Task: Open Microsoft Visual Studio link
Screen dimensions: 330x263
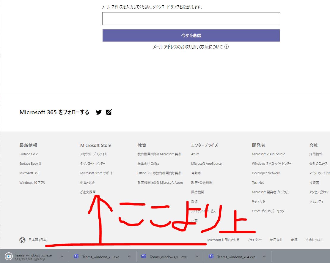Action: 268,154
